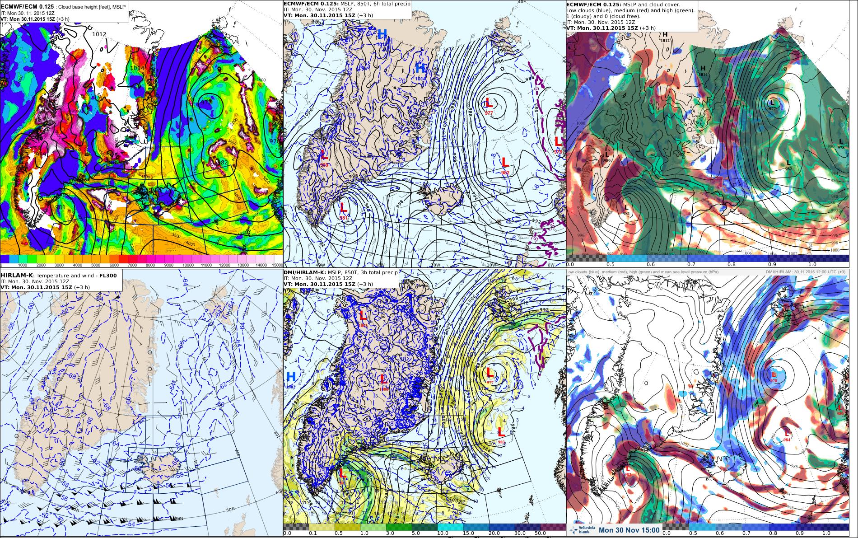This screenshot has width=858, height=538.
Task: Click the 1000 ft label on cloud base legend
Action: click(23, 266)
